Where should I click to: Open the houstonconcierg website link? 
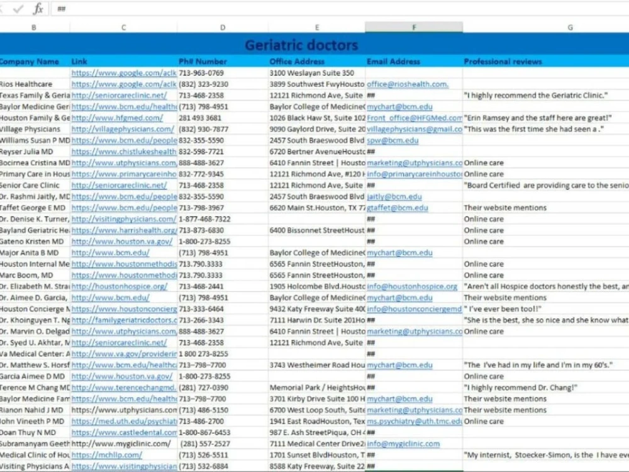coord(124,309)
